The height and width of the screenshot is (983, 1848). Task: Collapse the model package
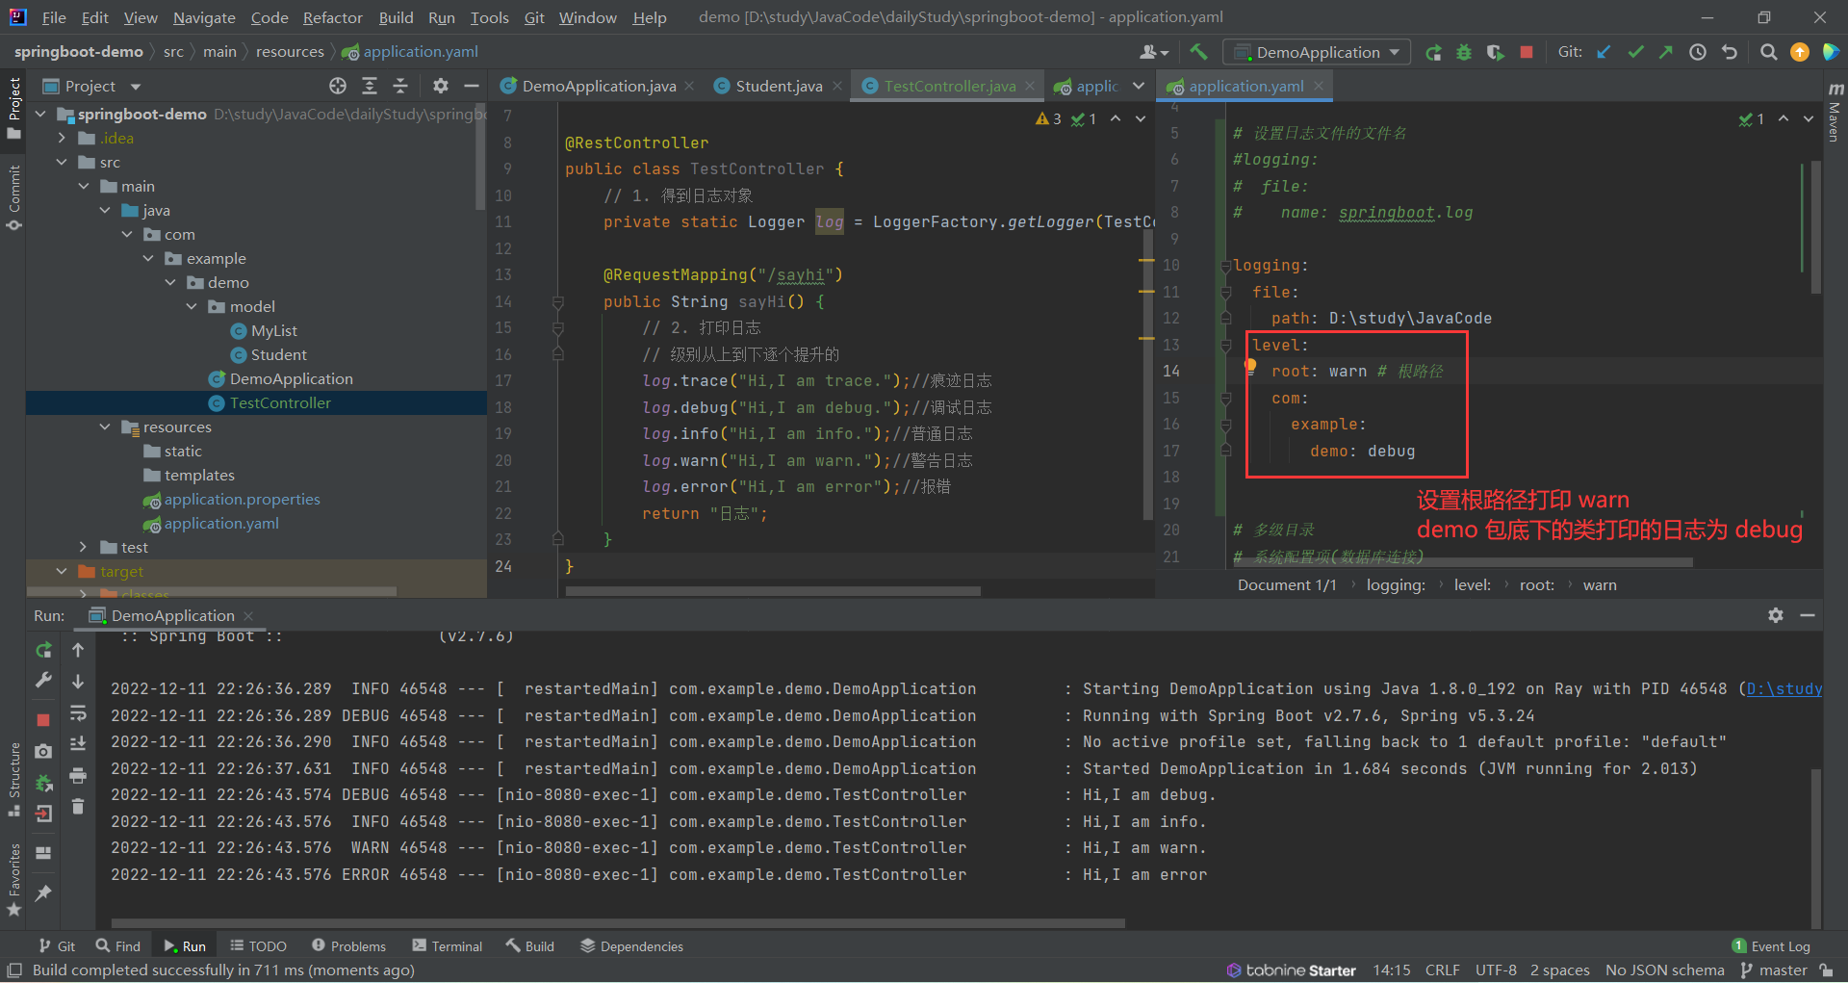pyautogui.click(x=192, y=306)
